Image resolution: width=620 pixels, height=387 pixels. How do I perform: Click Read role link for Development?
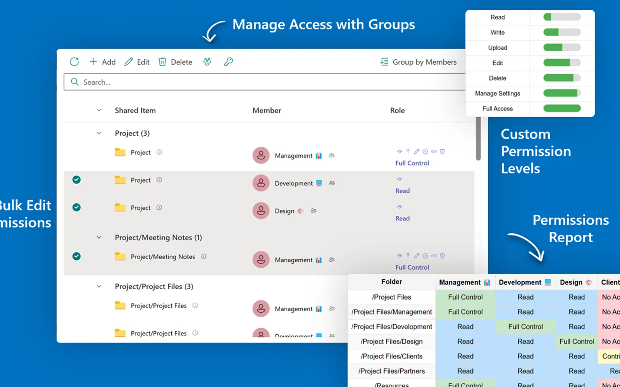pos(402,191)
